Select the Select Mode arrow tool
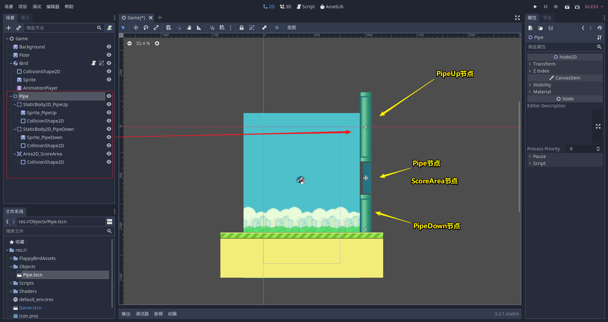 tap(123, 28)
